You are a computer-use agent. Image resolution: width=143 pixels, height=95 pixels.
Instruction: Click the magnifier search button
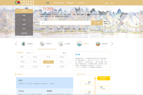(97, 23)
